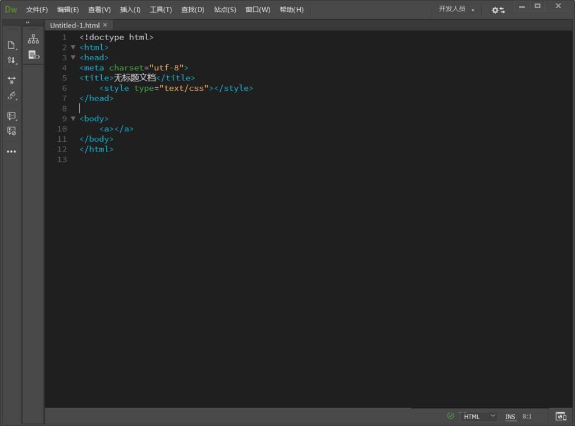This screenshot has height=426, width=575.
Task: Open the more tools ellipsis
Action: coord(11,151)
